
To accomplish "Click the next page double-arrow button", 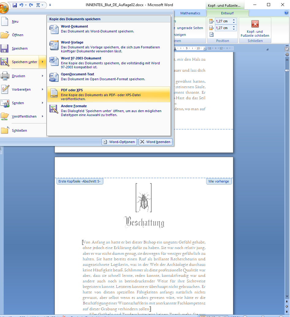I will 287,312.
